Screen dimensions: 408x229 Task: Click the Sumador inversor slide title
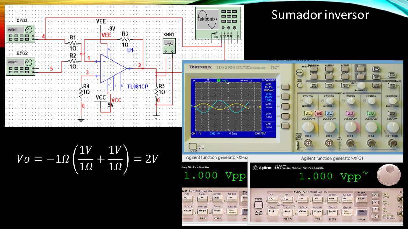[320, 15]
